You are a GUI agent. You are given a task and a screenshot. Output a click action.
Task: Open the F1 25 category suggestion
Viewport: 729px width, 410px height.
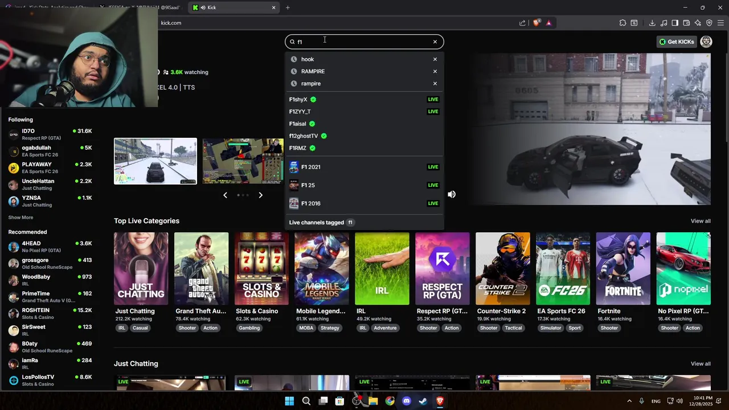364,185
